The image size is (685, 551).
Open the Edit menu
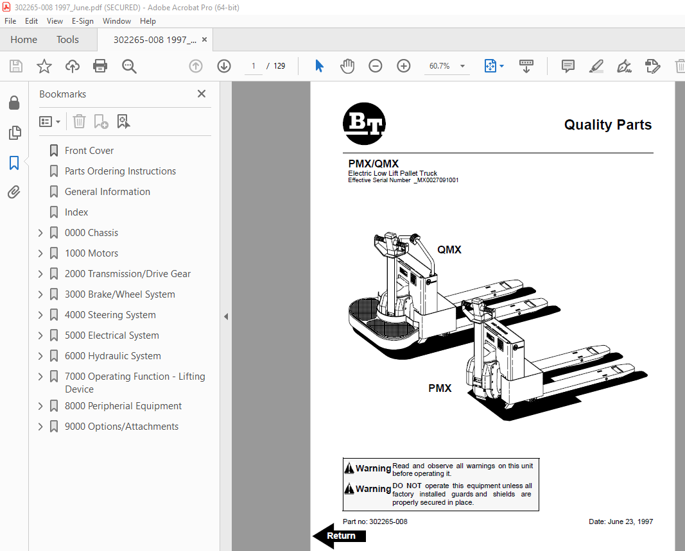coord(31,21)
